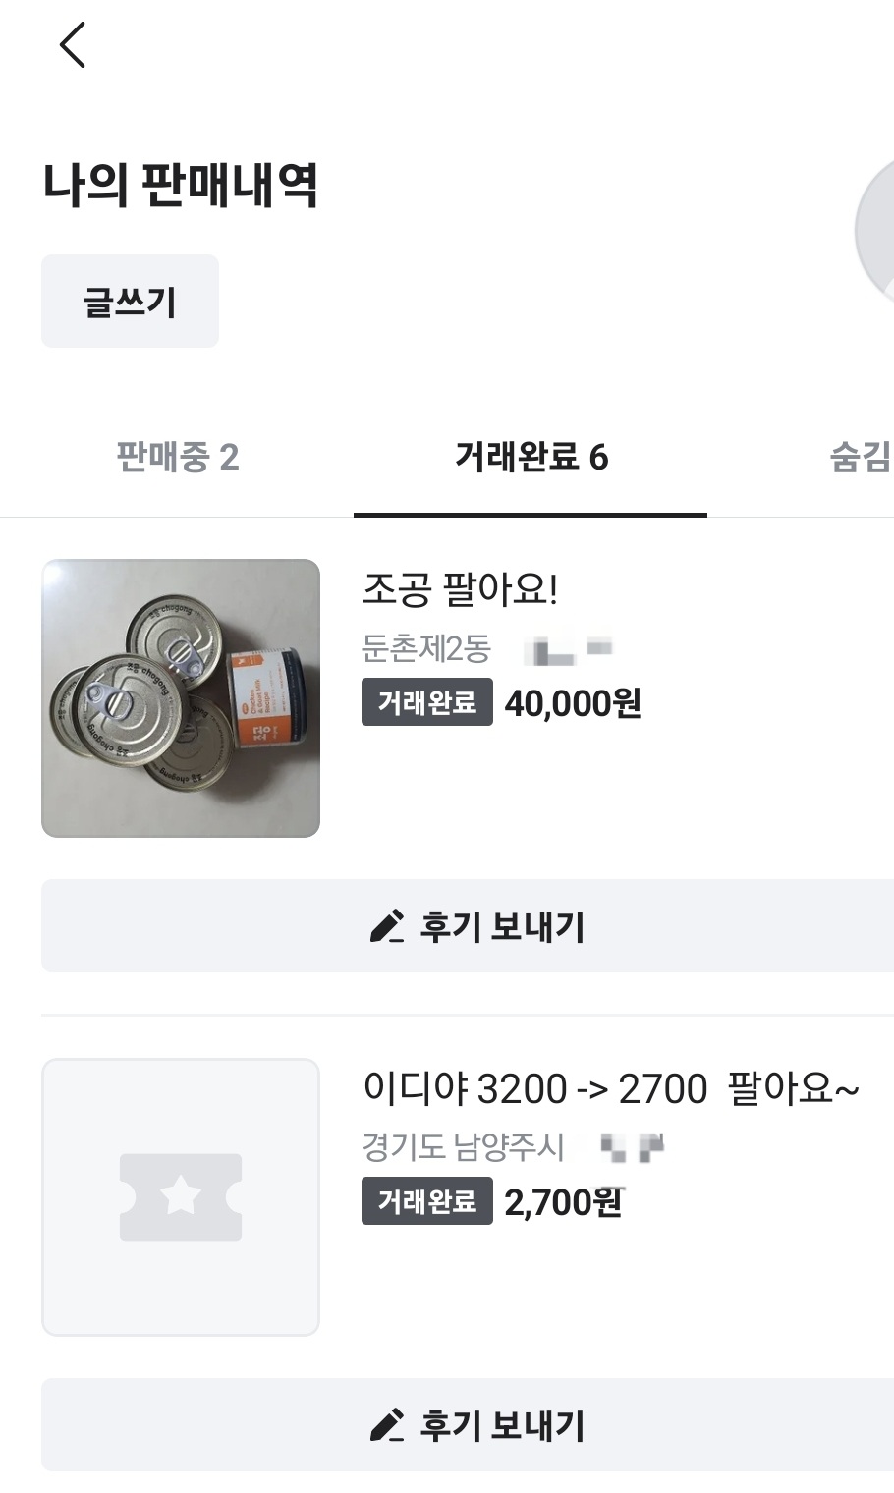Click pencil icon under 조공 listing
This screenshot has height=1493, width=894.
pyautogui.click(x=386, y=926)
